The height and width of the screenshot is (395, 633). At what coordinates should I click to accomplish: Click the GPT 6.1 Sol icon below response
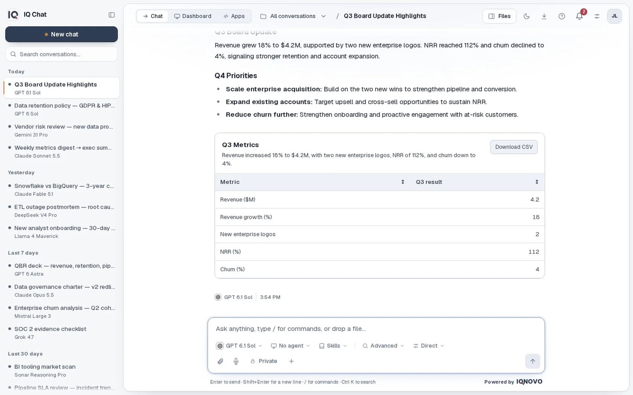point(218,297)
